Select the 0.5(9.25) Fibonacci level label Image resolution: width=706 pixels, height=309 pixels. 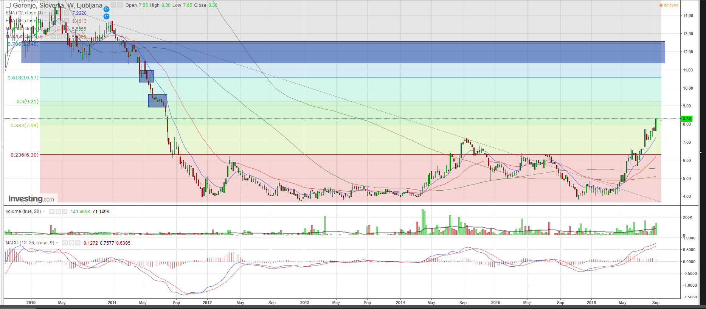click(x=28, y=101)
